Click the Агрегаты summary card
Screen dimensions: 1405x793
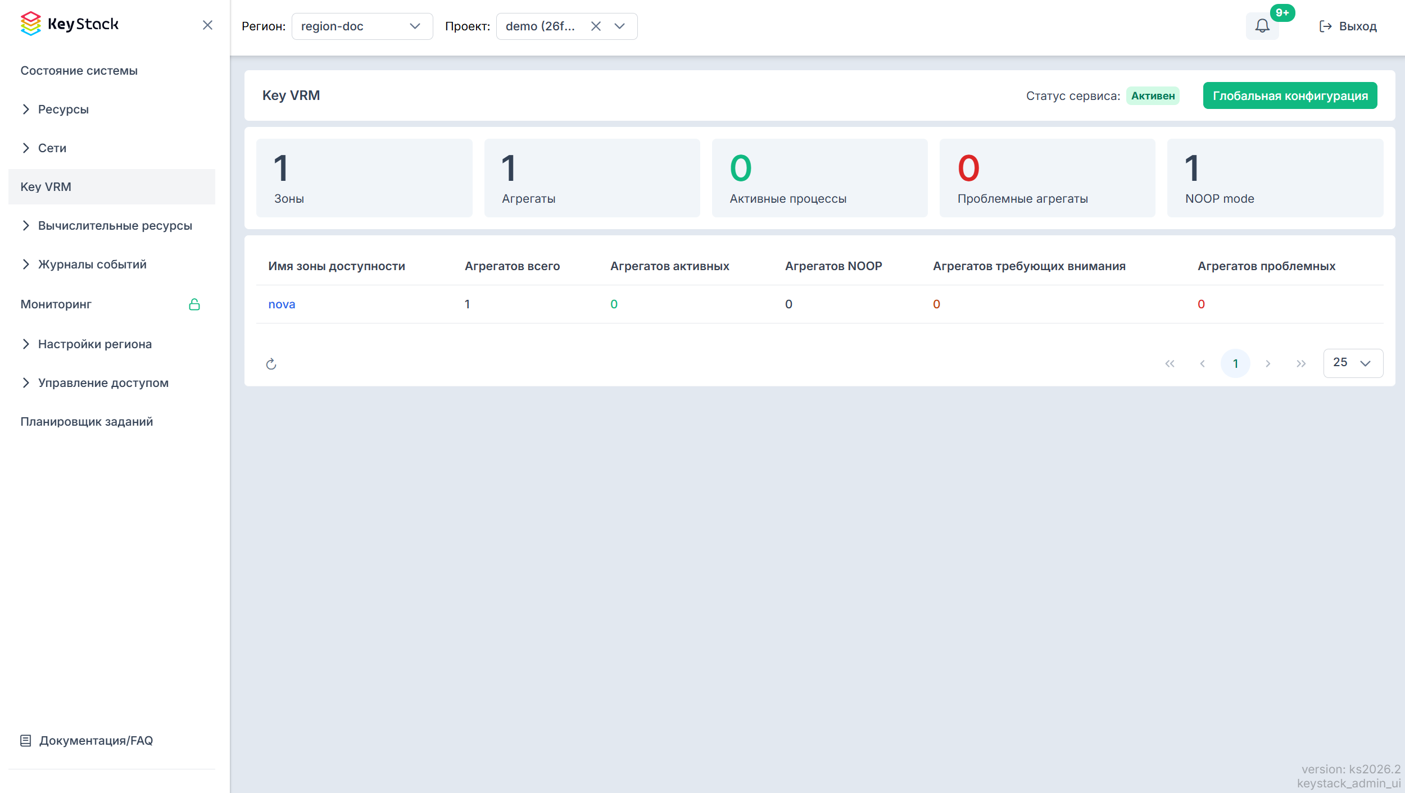[x=592, y=178]
